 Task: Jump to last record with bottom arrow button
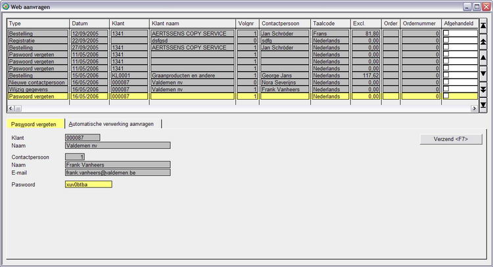tap(483, 105)
